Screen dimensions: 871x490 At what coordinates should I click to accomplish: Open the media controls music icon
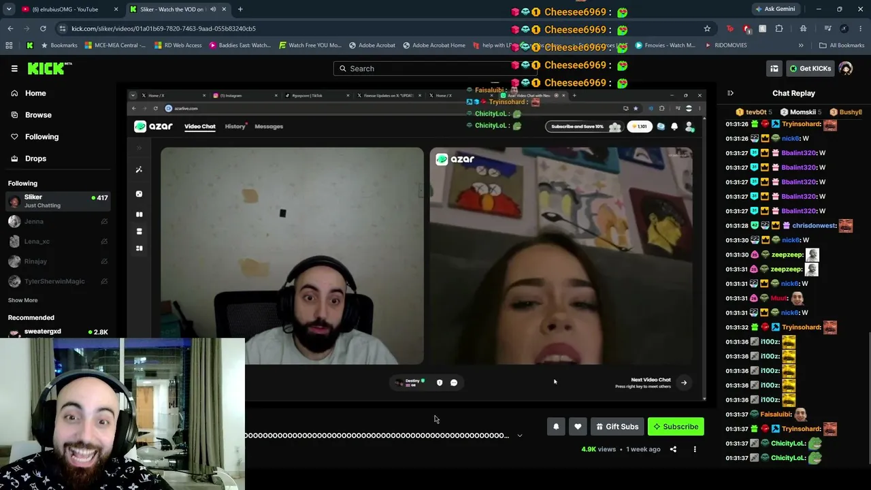(827, 29)
